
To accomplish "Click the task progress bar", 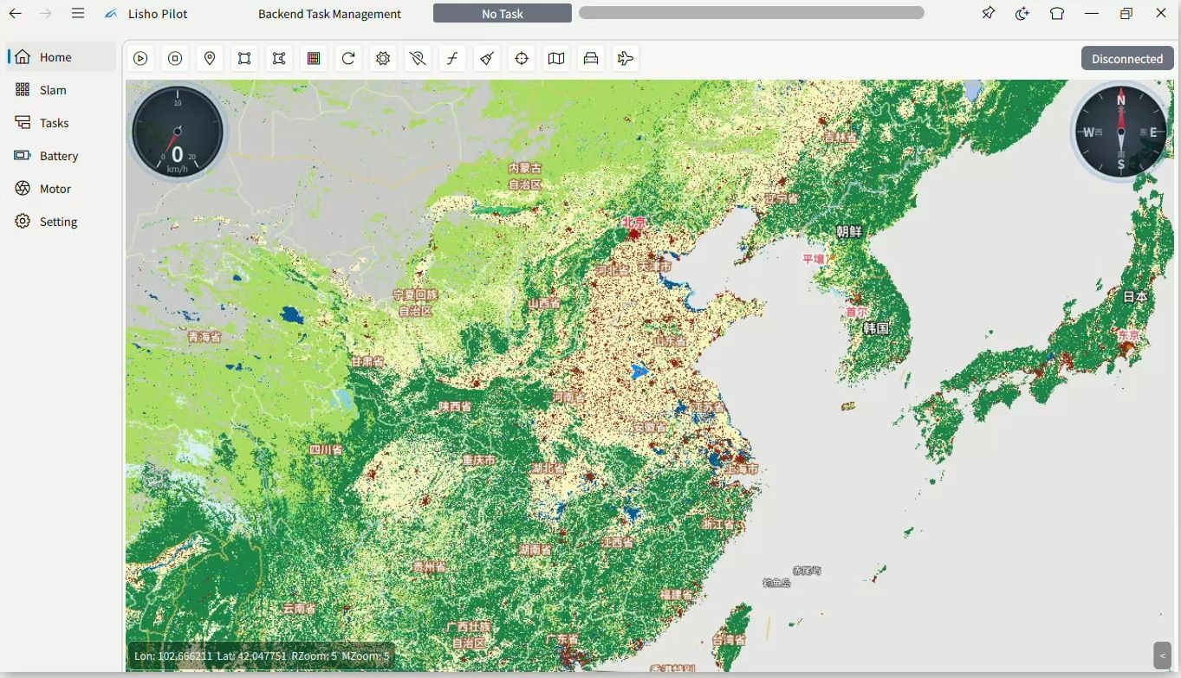I will 751,13.
